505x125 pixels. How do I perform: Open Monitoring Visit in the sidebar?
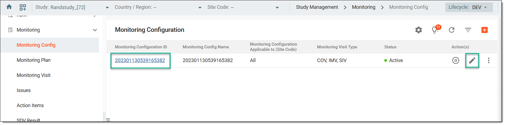34,75
